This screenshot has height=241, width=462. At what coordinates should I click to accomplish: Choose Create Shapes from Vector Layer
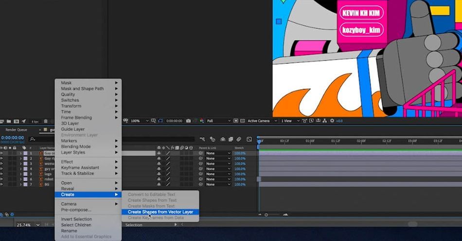coord(160,212)
